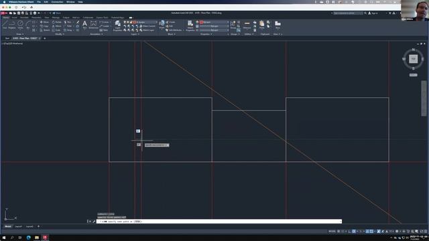The height and width of the screenshot is (241, 429).
Task: Click the Copy command
Action: (x=44, y=26)
